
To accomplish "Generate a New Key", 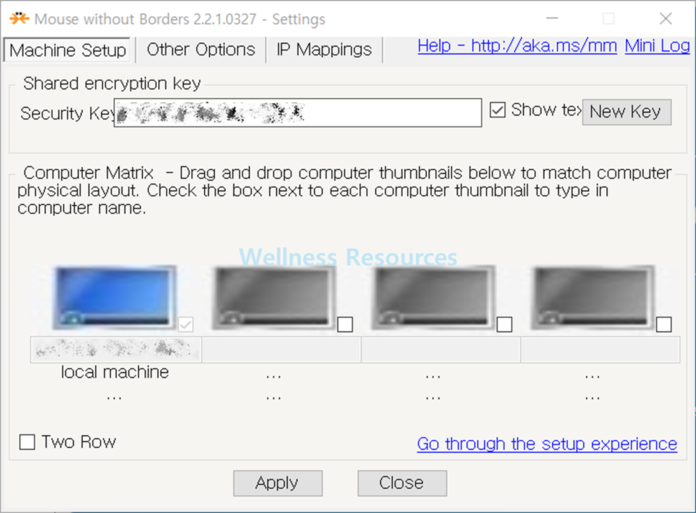I will click(626, 112).
